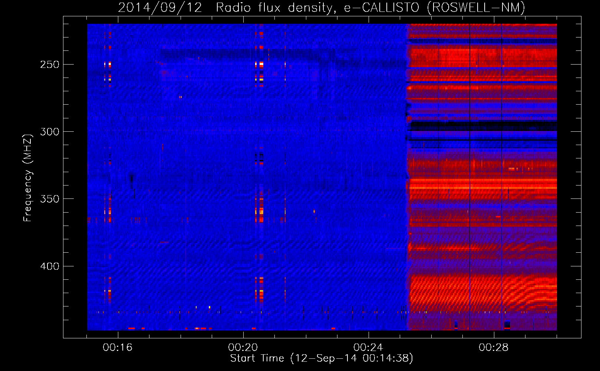Screen dimensions: 600x371
Task: Click the 00:16 time tick label
Action: click(118, 348)
